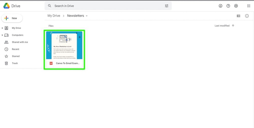254x128 pixels.
Task: Open Trash folder
Action: tap(15, 63)
